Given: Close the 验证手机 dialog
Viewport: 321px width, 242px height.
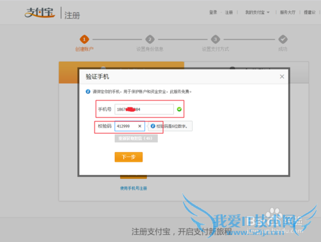Looking at the screenshot, I should pyautogui.click(x=282, y=77).
